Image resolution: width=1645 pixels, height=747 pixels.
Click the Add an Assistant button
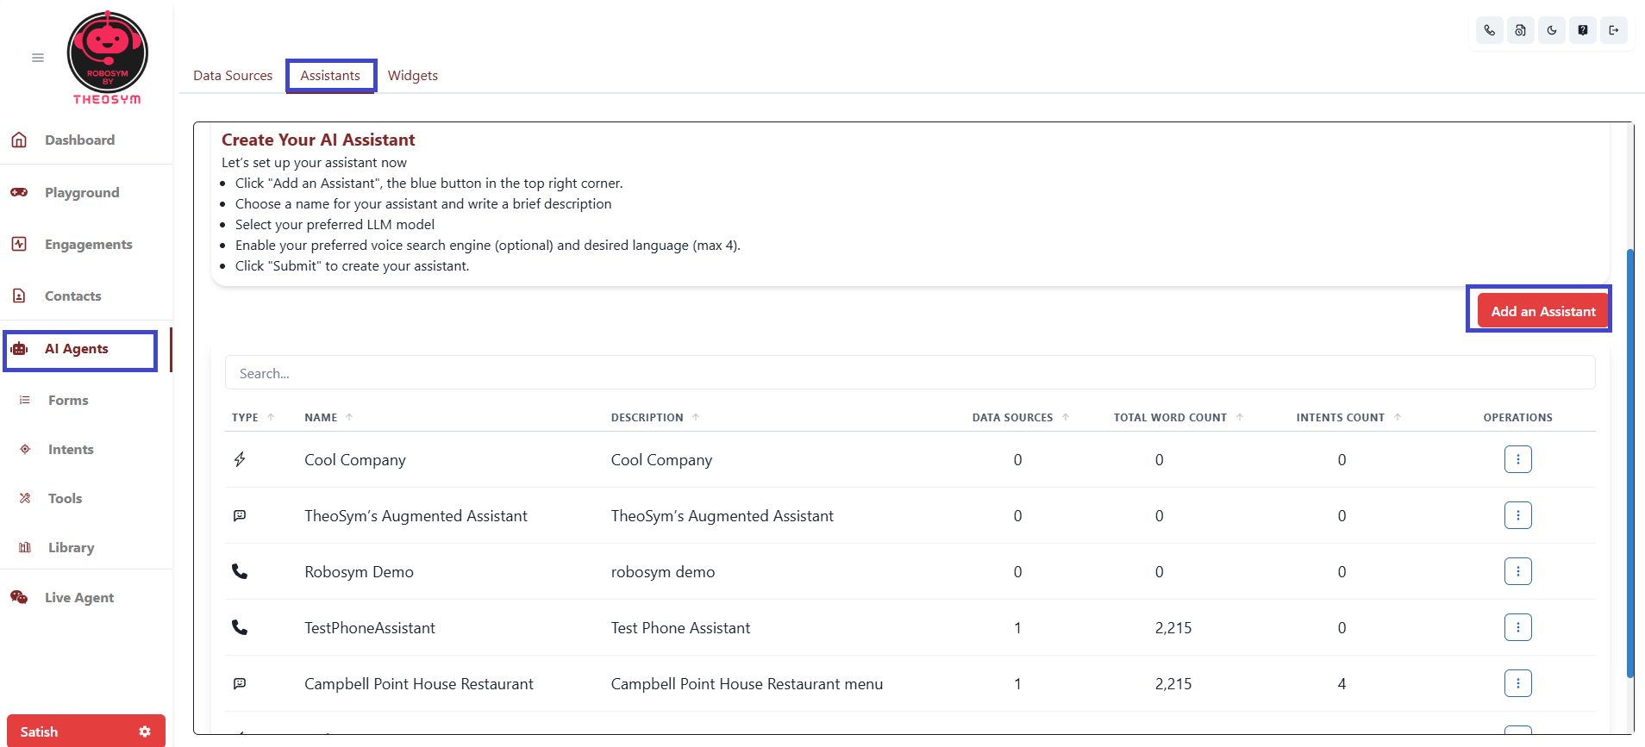point(1543,311)
